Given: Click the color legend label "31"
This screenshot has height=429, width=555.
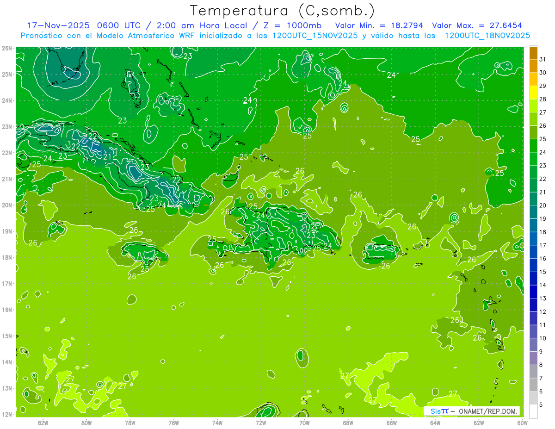Looking at the screenshot, I should coord(543,59).
